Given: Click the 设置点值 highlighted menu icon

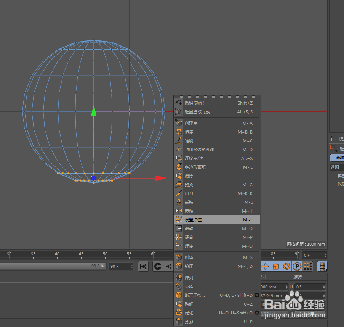Looking at the screenshot, I should click(179, 219).
